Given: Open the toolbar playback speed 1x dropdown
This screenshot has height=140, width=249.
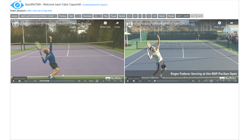Looking at the screenshot, I should 98,16.
